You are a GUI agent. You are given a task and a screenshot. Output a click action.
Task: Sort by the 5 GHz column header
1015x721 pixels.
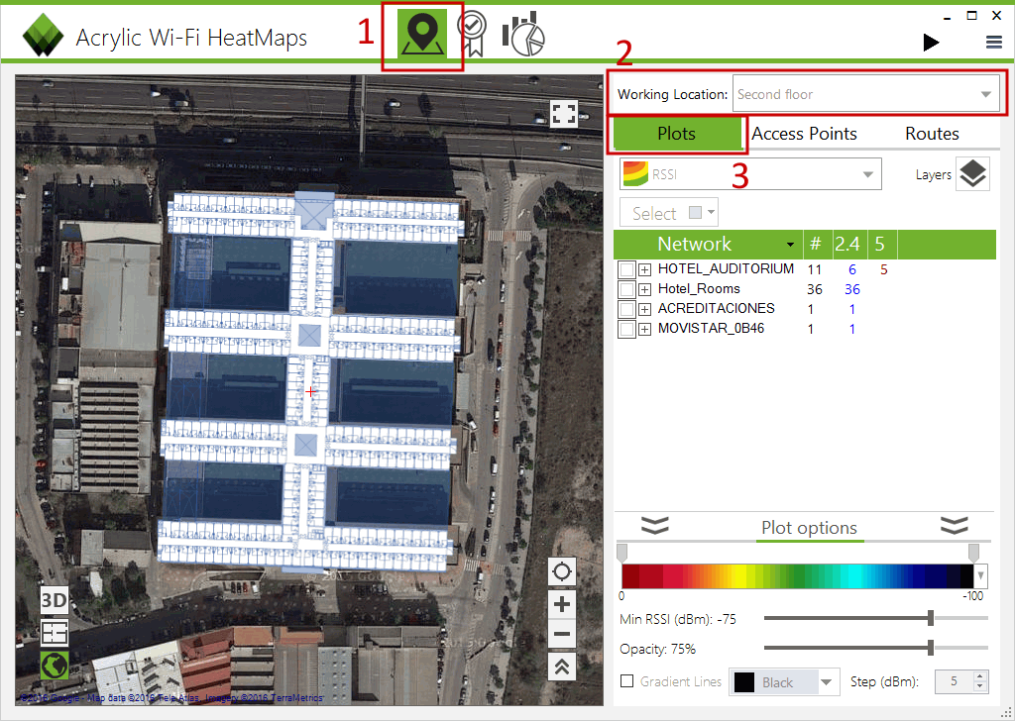(x=880, y=244)
